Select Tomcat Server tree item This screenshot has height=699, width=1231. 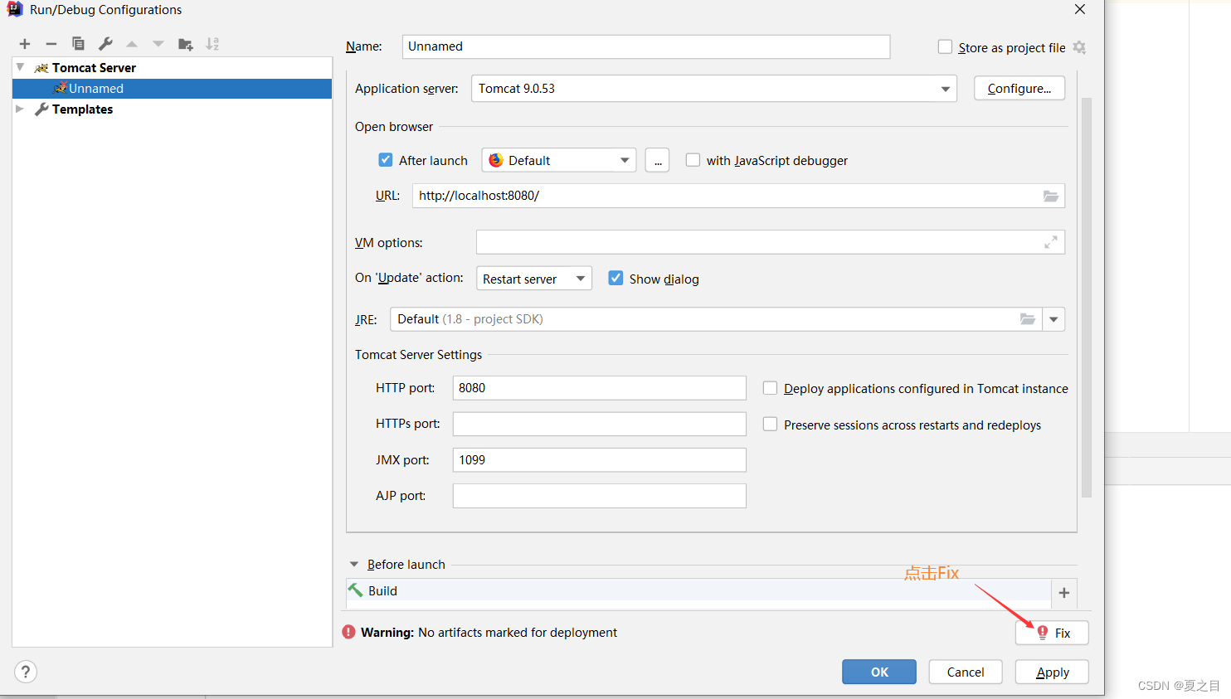pyautogui.click(x=94, y=68)
